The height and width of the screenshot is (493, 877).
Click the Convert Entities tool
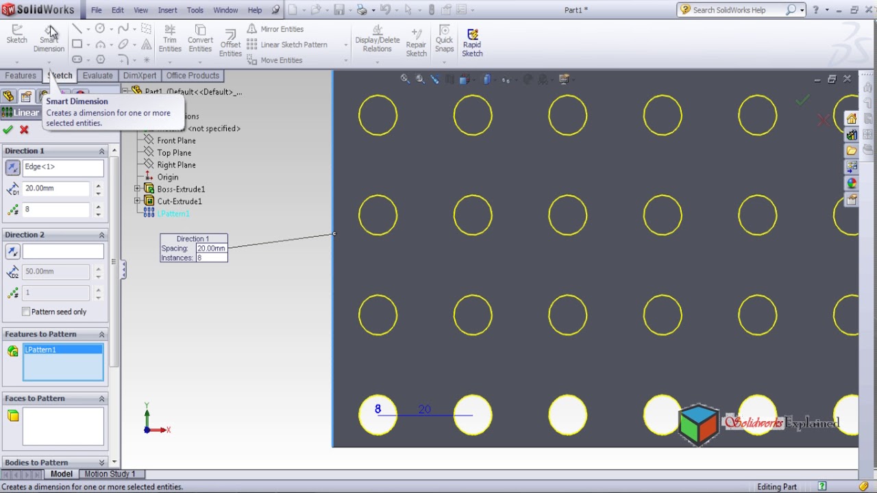click(x=200, y=38)
